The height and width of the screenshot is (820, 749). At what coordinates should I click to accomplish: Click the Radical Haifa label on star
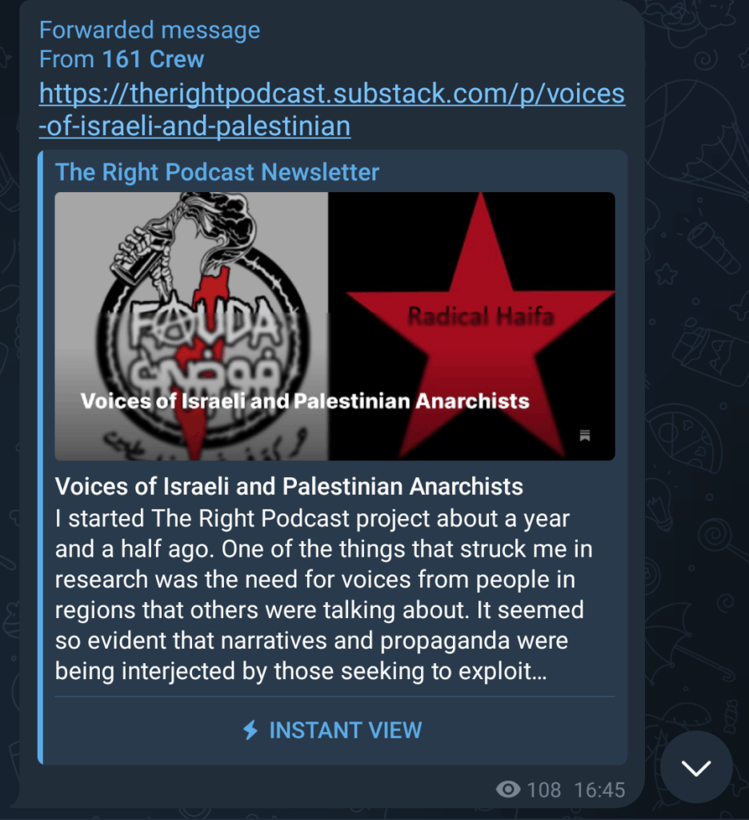point(480,316)
